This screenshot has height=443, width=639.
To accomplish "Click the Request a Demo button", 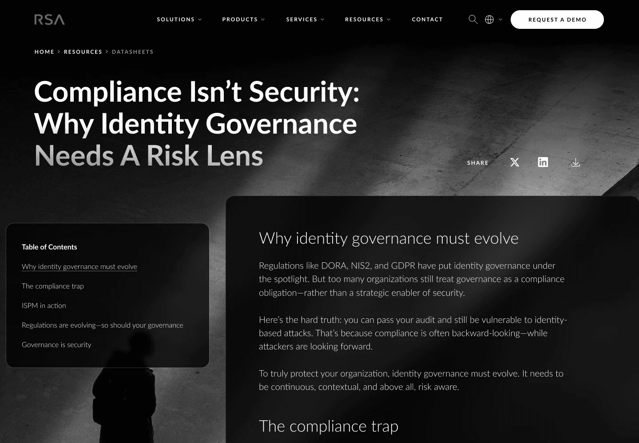I will click(x=557, y=20).
